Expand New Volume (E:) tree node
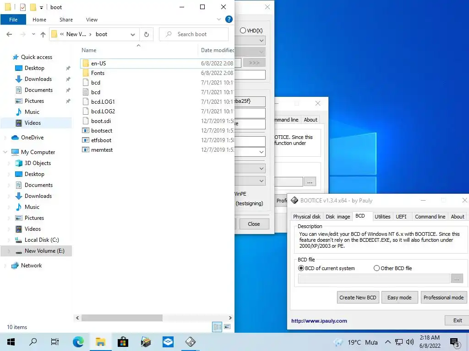Screen dimensions: 469x351 click(9, 251)
